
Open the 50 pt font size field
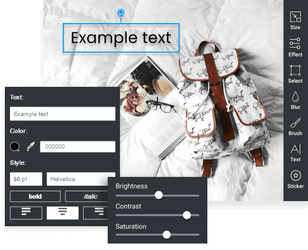26,179
